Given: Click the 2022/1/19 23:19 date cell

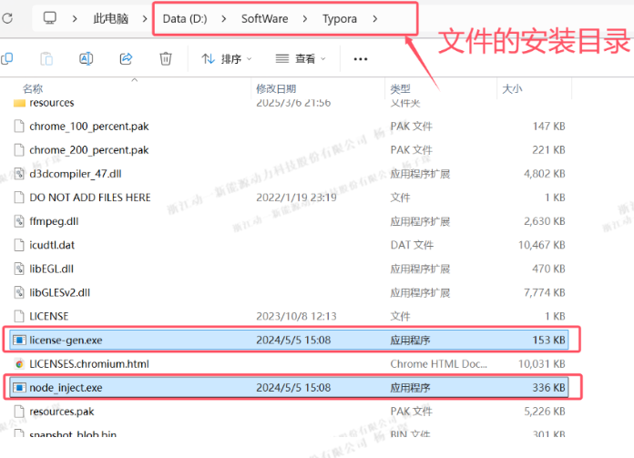Looking at the screenshot, I should coord(296,198).
